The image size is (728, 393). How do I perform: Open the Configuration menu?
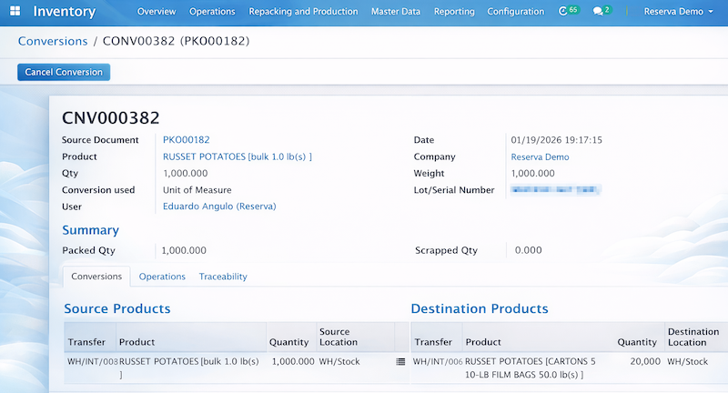pos(515,12)
